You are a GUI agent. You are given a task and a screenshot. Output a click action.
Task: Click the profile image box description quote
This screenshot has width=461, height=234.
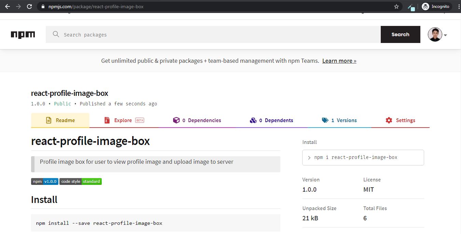156,164
